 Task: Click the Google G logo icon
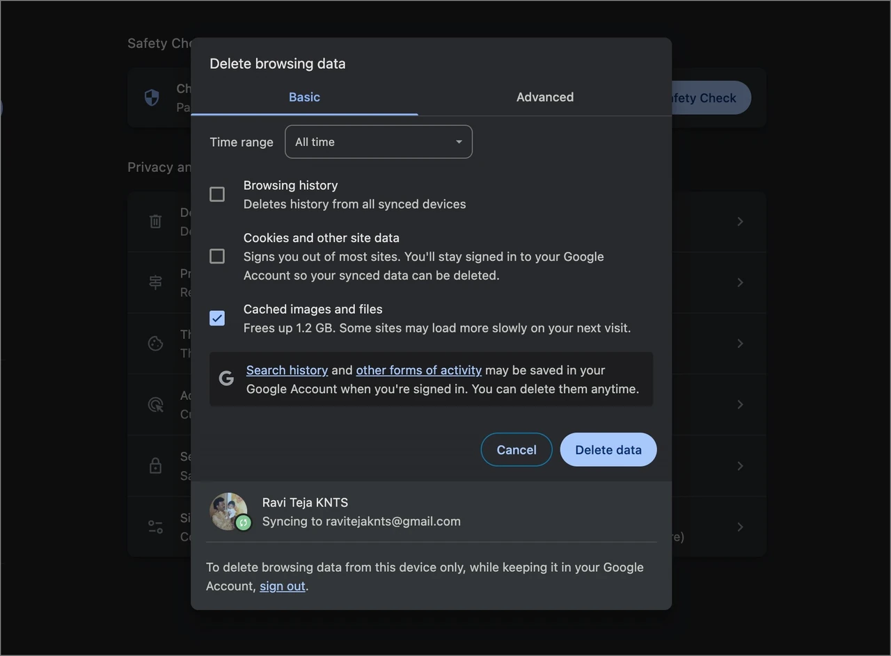click(x=226, y=378)
